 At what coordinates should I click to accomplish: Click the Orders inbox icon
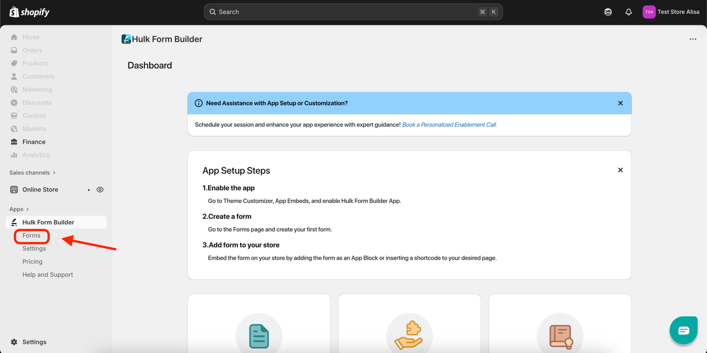click(x=14, y=50)
